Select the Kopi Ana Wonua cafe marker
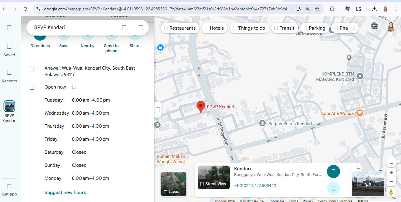This screenshot has height=202, width=401. [360, 113]
